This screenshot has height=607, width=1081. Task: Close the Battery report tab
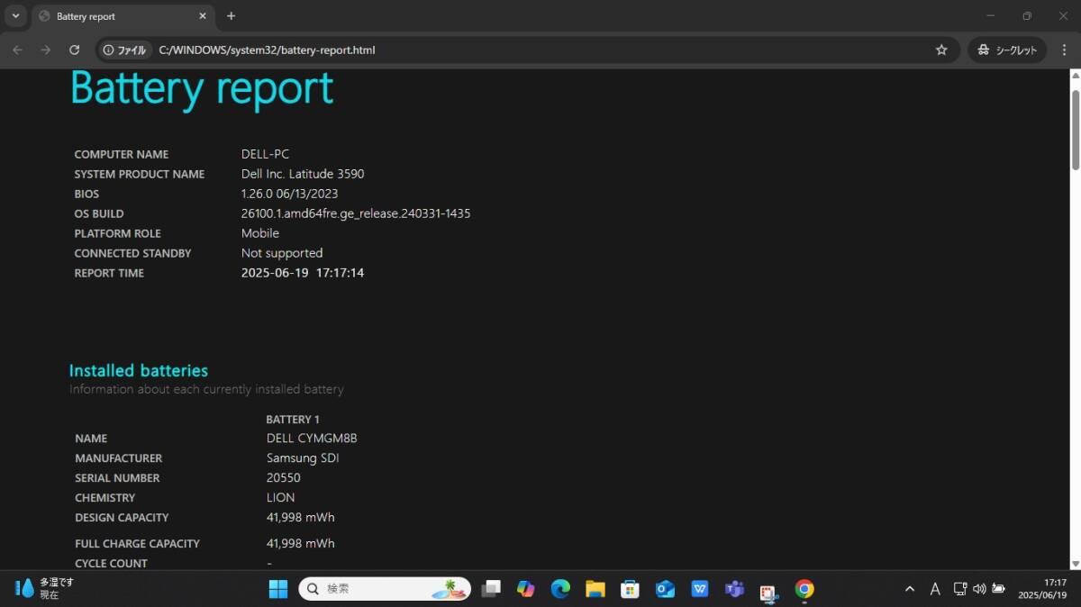(x=203, y=16)
